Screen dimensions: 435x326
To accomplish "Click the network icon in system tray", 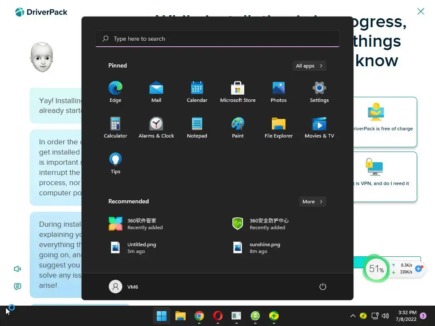I will [x=375, y=316].
